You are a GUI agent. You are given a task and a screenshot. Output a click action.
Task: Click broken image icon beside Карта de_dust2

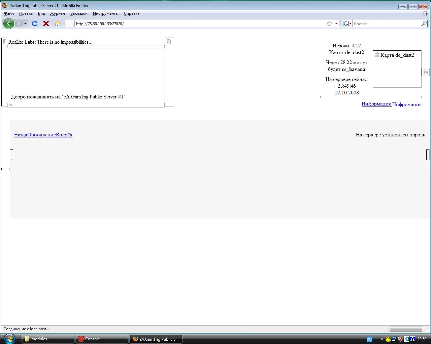377,54
